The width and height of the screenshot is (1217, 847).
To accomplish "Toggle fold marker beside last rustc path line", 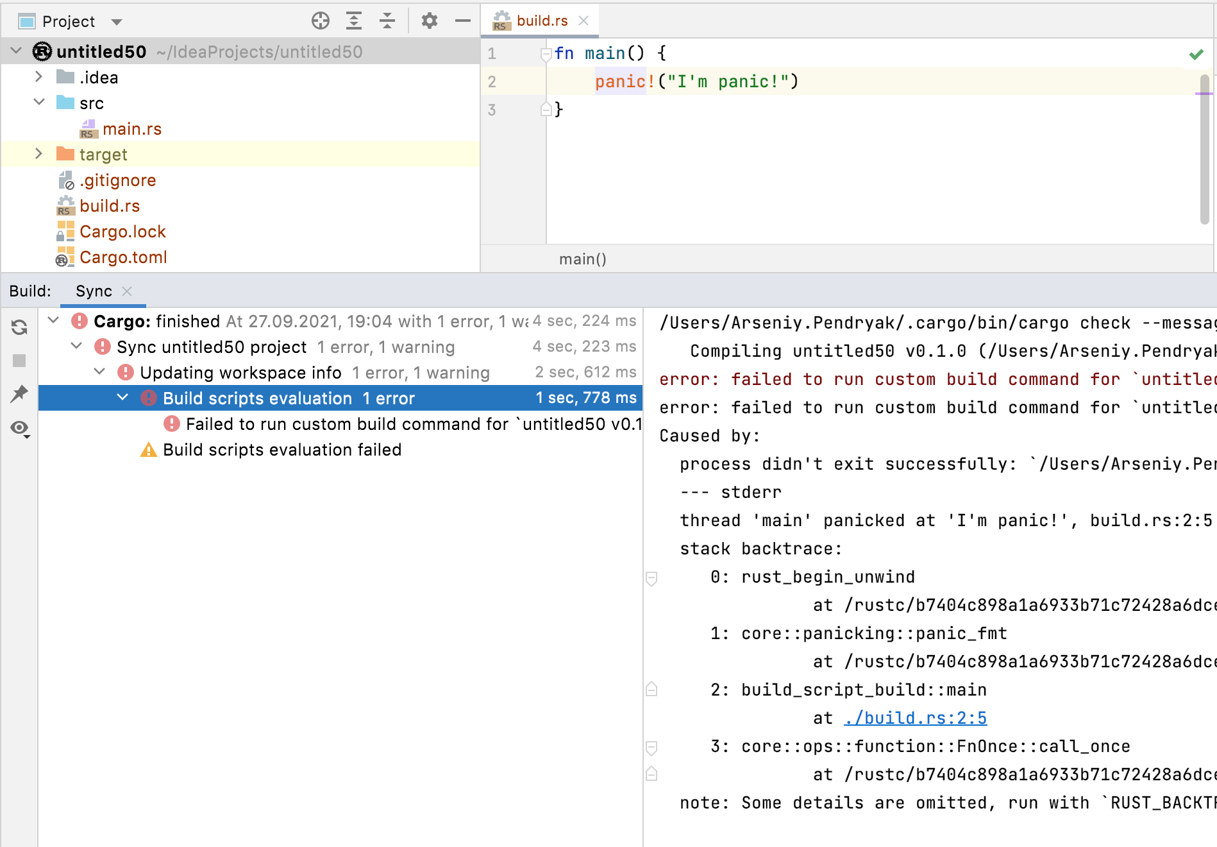I will (x=651, y=774).
